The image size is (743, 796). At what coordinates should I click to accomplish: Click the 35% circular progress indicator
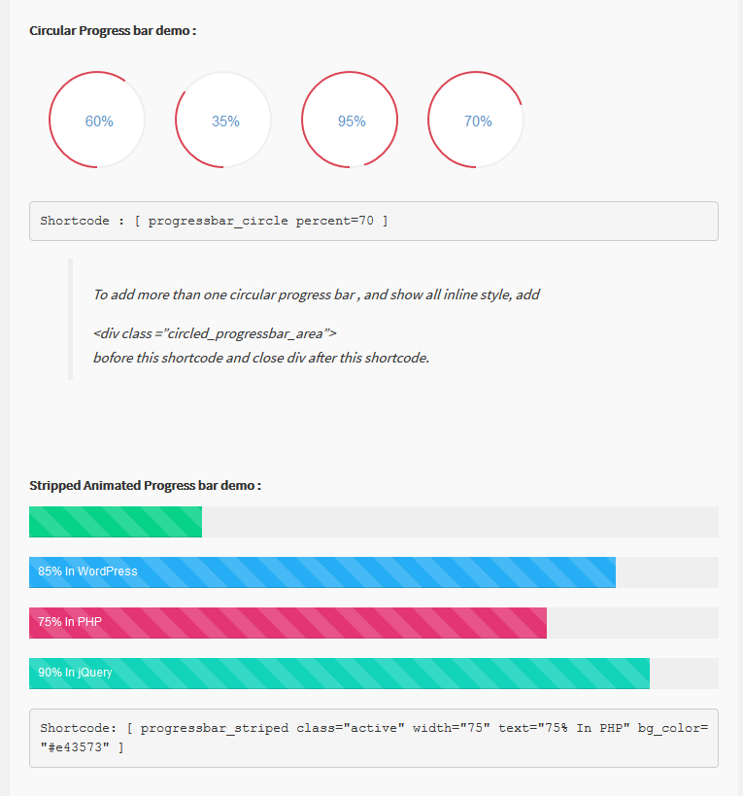[x=223, y=120]
